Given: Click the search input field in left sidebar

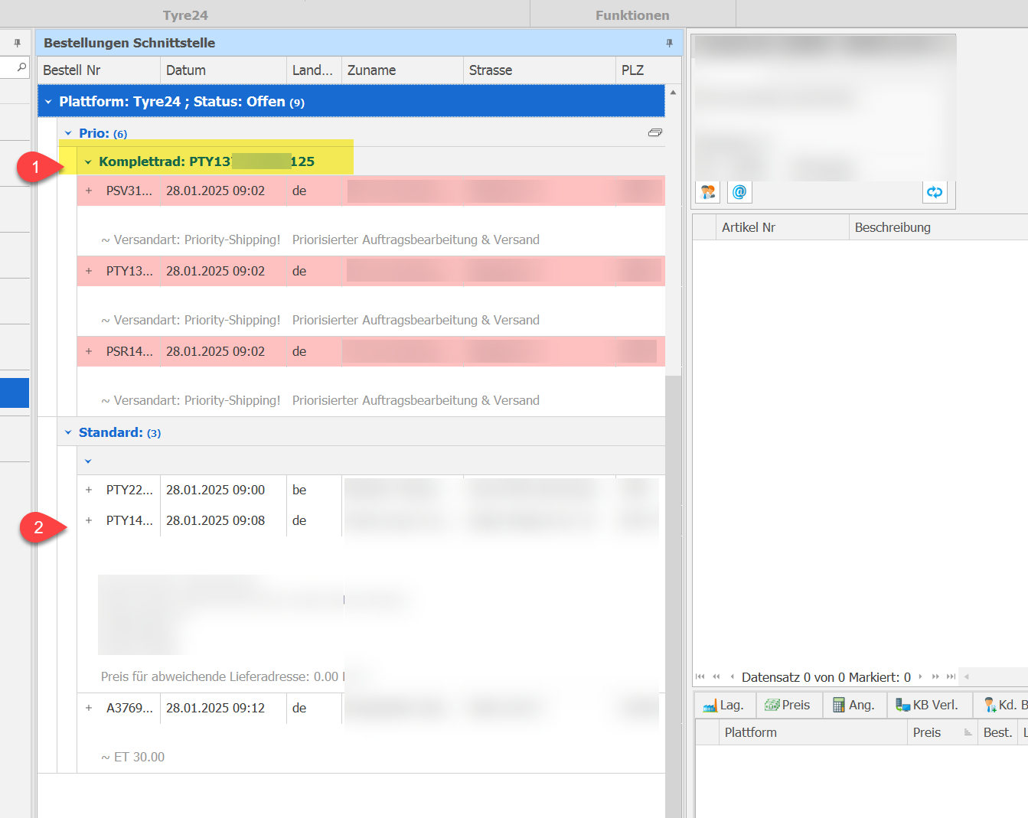Looking at the screenshot, I should tap(7, 67).
